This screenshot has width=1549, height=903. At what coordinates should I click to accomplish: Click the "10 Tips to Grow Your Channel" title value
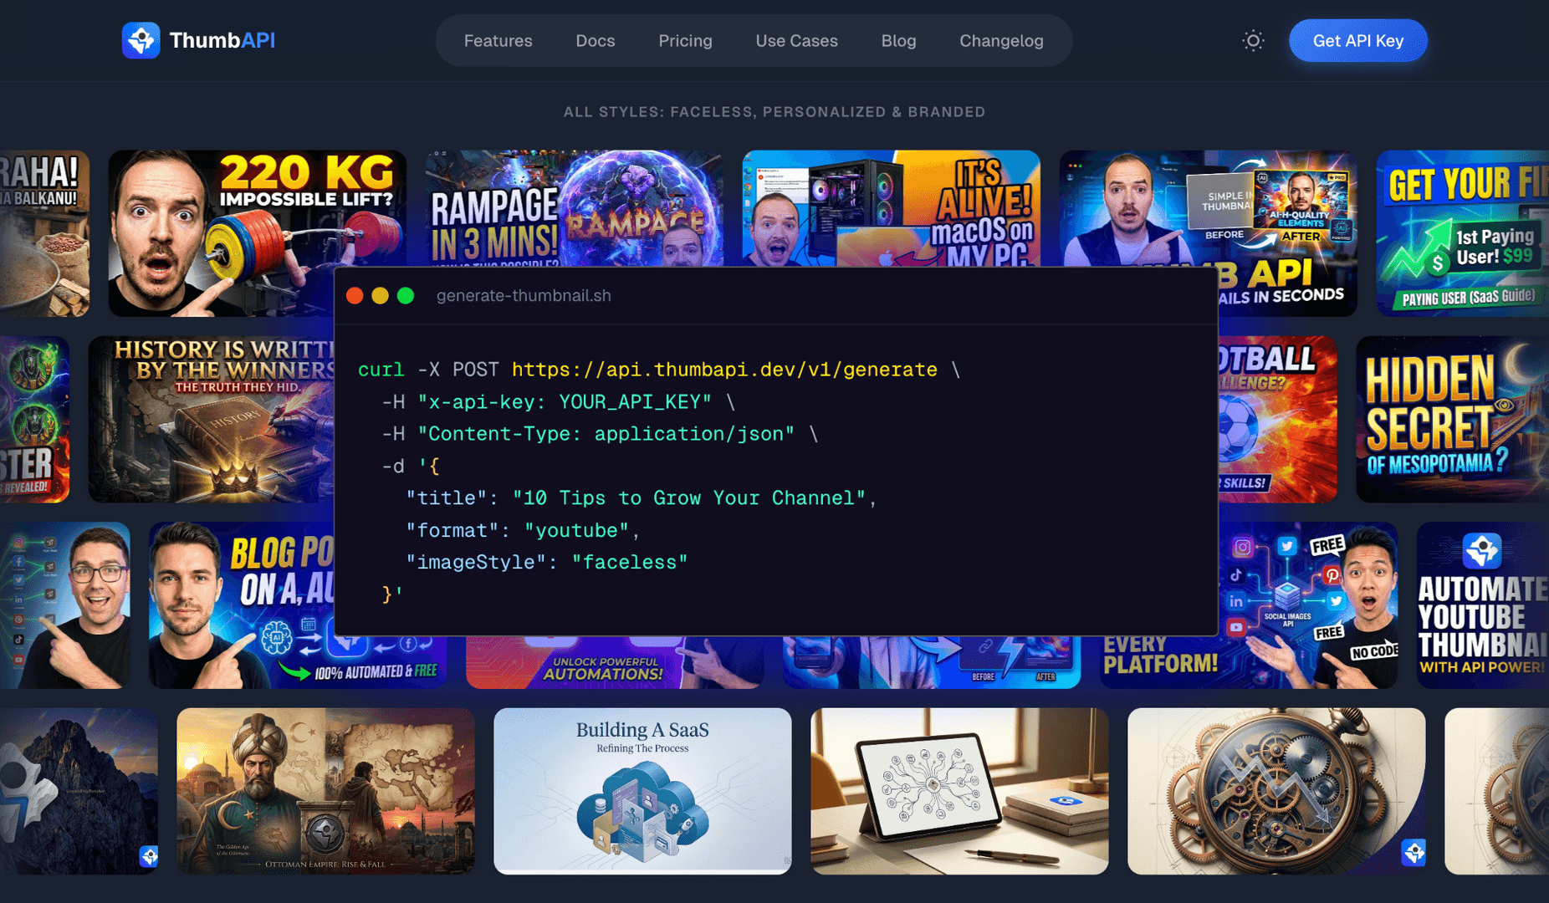[x=689, y=498]
